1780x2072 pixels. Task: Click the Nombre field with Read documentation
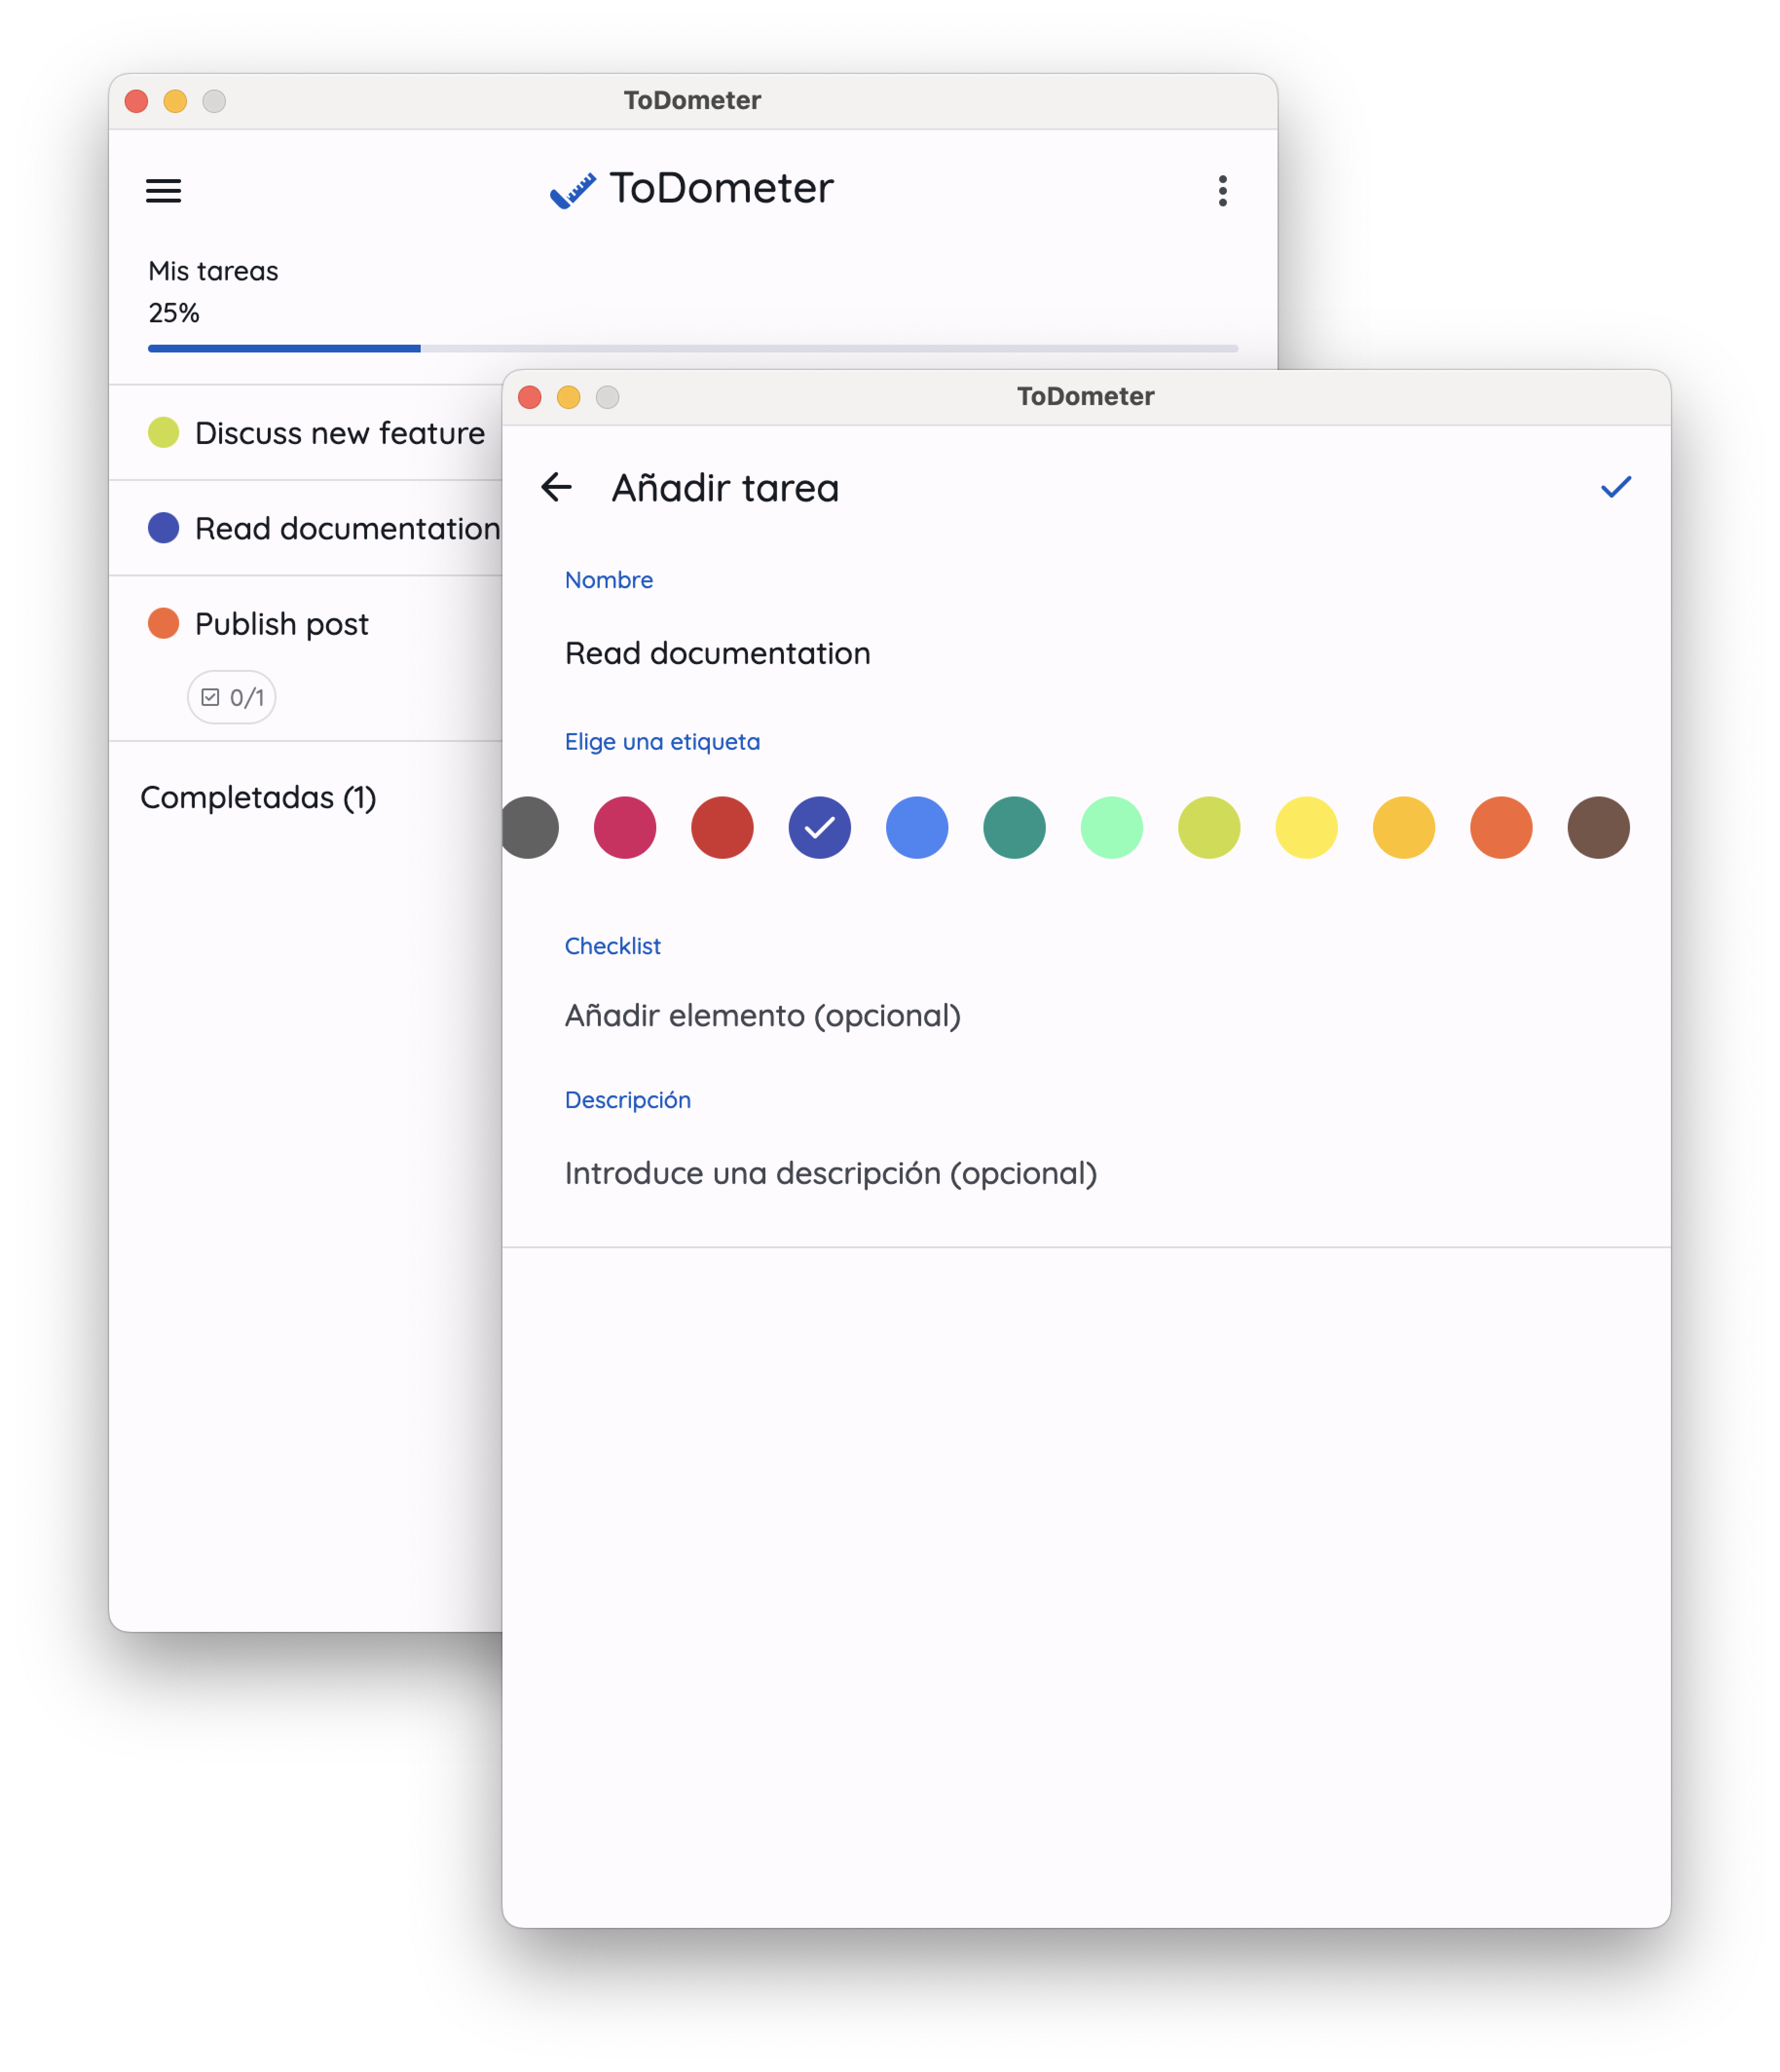coord(717,653)
